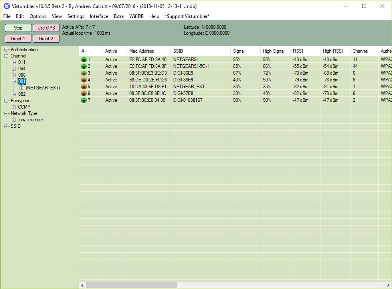This screenshot has width=392, height=289.
Task: Click the scroll left arrow
Action: (x=82, y=285)
